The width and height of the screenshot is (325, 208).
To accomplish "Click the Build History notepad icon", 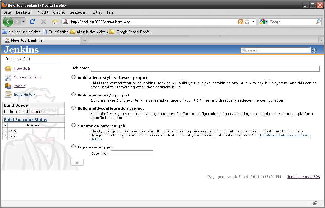I will pos(8,95).
